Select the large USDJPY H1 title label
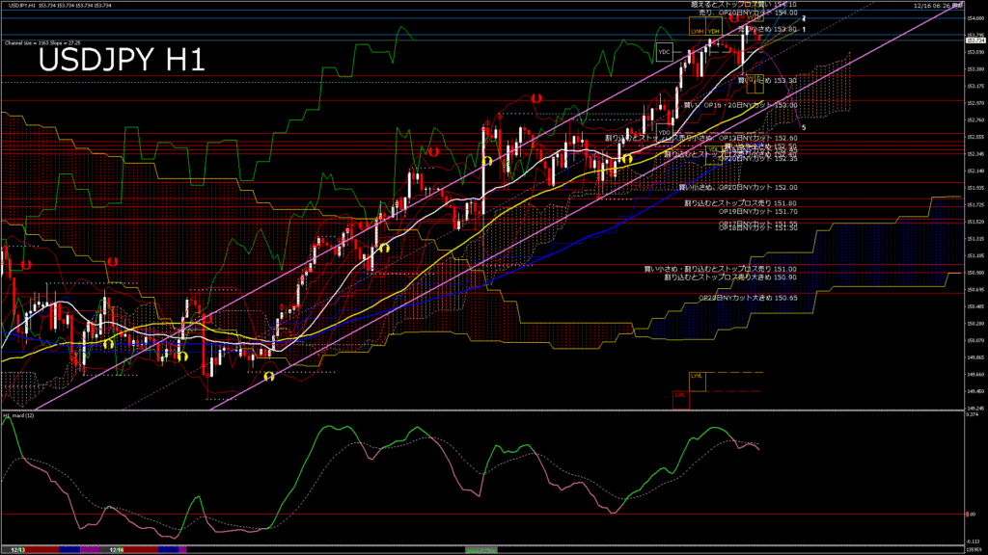The width and height of the screenshot is (988, 555). (x=121, y=61)
